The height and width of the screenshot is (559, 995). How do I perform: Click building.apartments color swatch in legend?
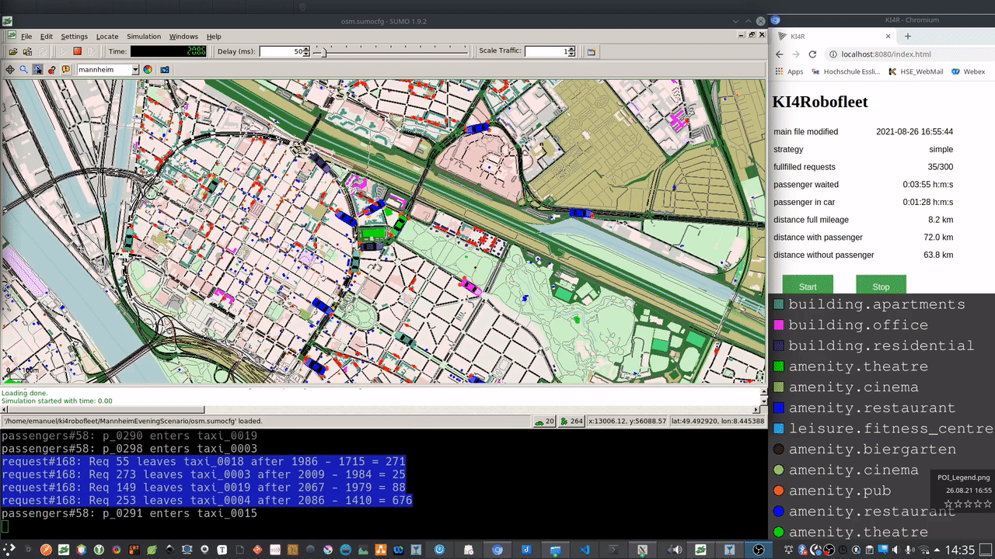pos(779,304)
